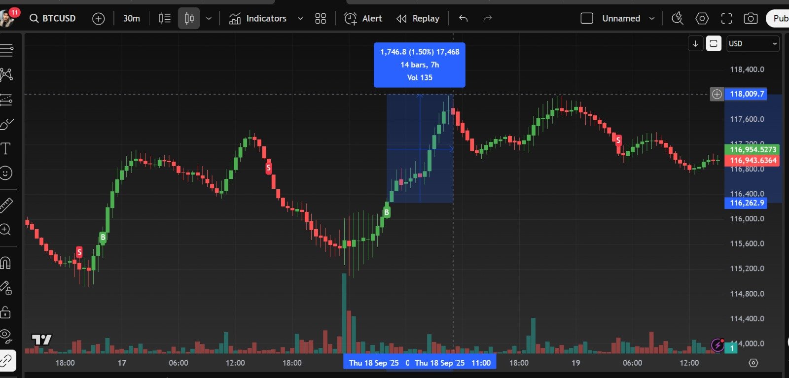Take a chart snapshot with camera icon

(x=751, y=19)
